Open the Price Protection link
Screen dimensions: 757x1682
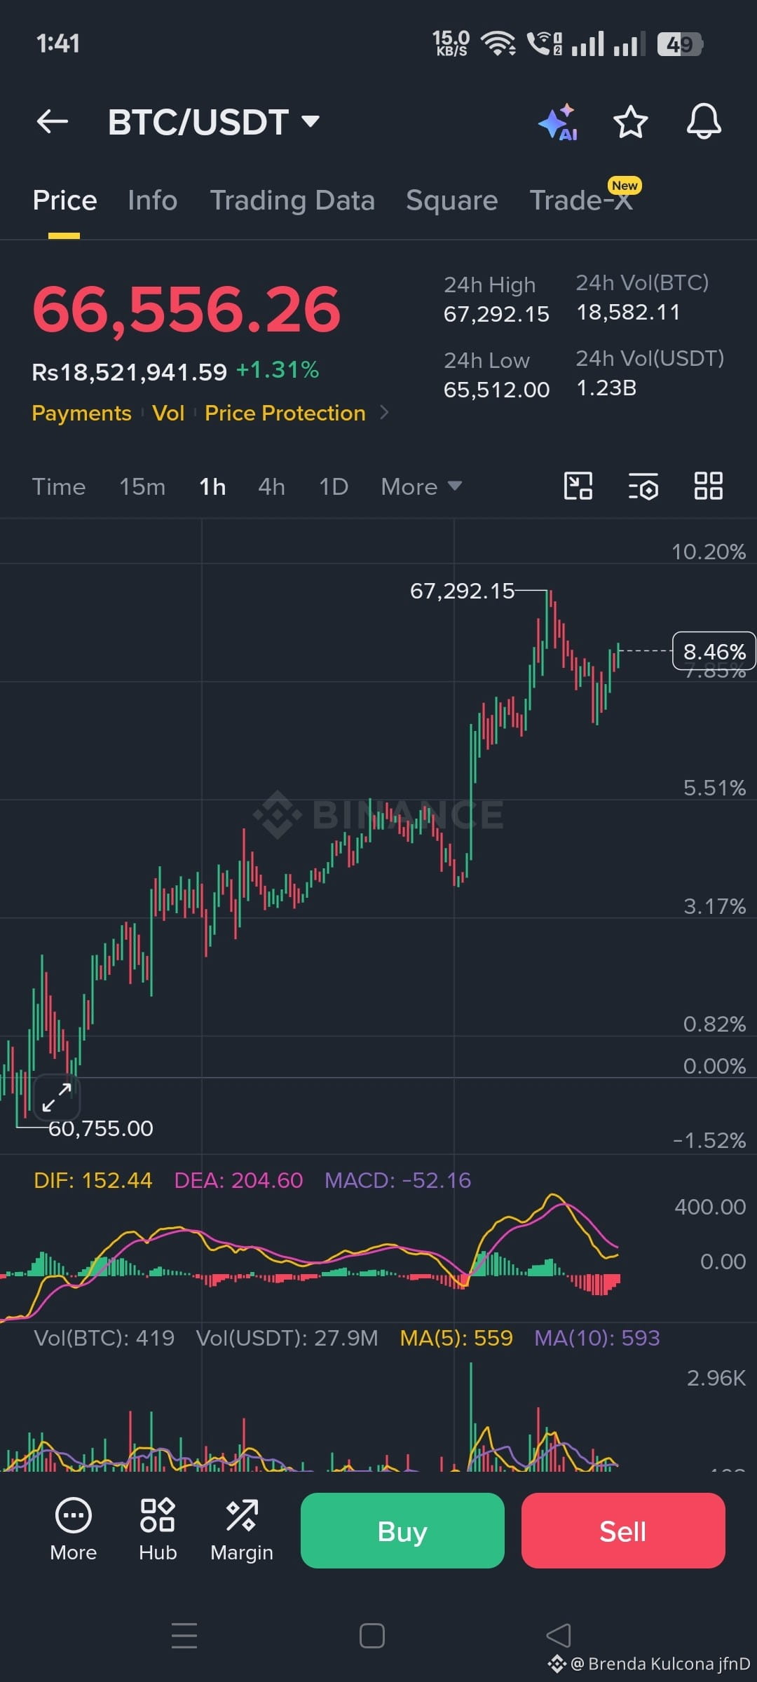(x=285, y=413)
